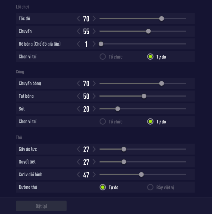Increase Chuyền value with right arrow
212x214 pixels.
(x=94, y=31)
